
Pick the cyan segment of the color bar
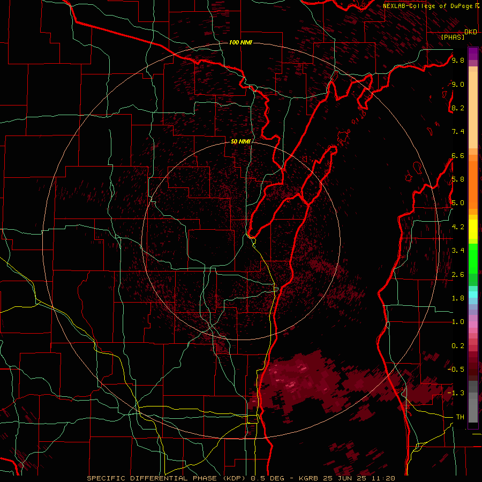(x=473, y=295)
